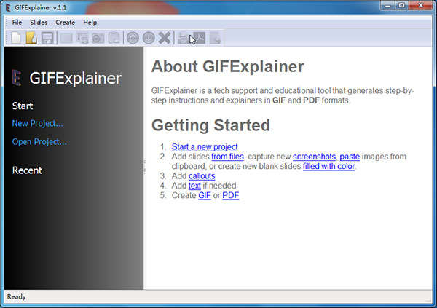Click the Save floppy disk icon
Viewport: 437px width, 308px height.
pos(47,38)
